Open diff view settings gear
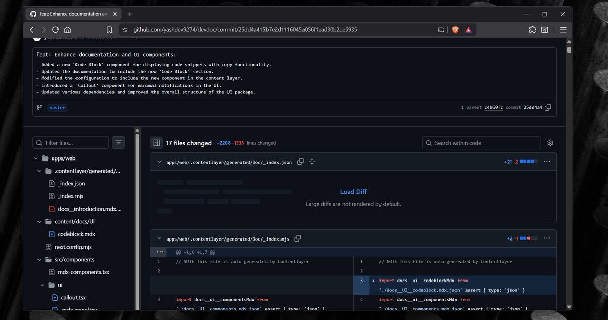Viewport: 608px width, 320px height. pyautogui.click(x=550, y=143)
